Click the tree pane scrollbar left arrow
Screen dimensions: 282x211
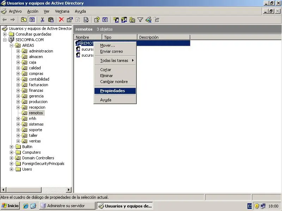[3, 190]
